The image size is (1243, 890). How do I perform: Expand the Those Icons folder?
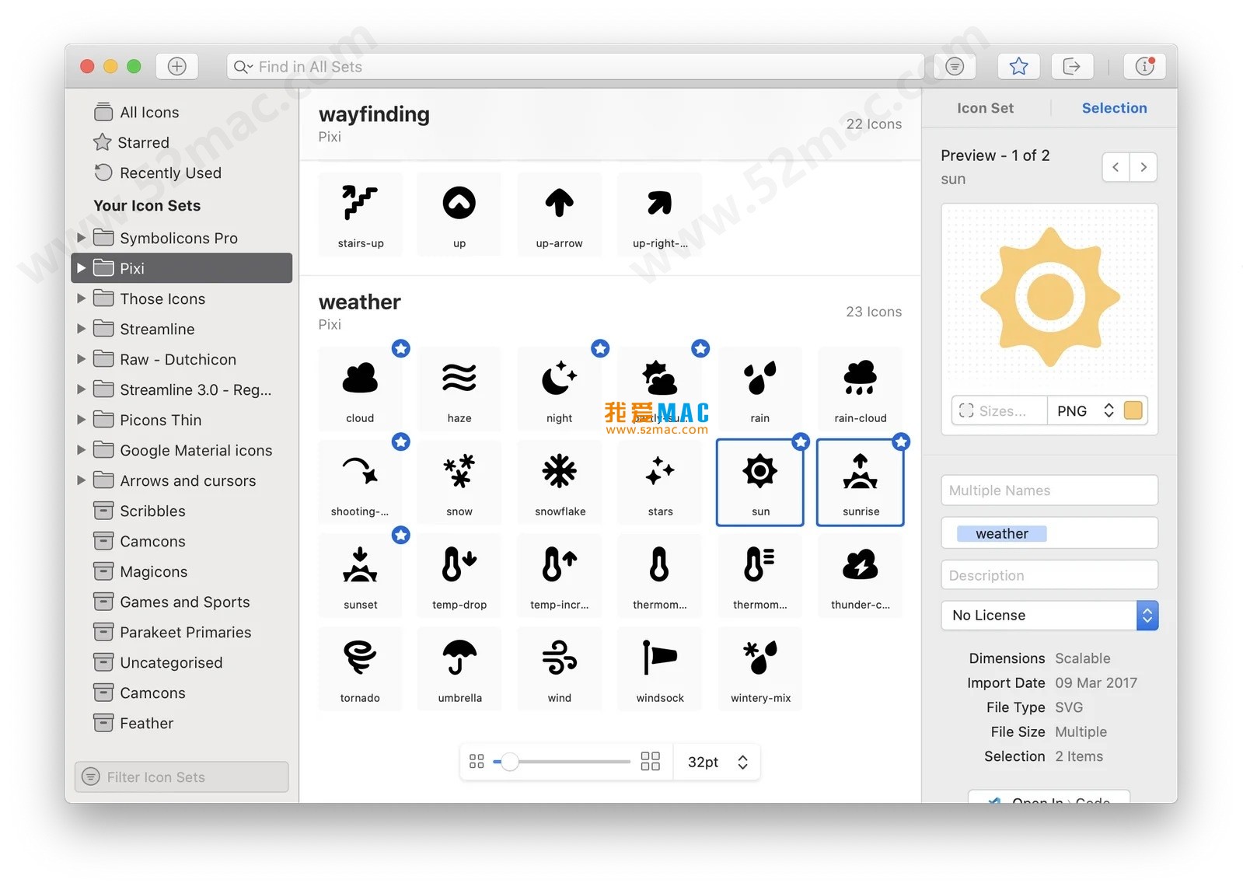point(82,298)
